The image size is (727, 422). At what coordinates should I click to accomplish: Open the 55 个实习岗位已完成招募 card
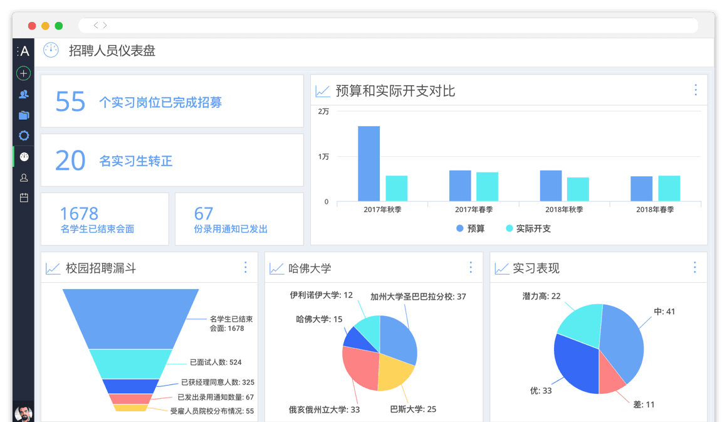tap(172, 101)
